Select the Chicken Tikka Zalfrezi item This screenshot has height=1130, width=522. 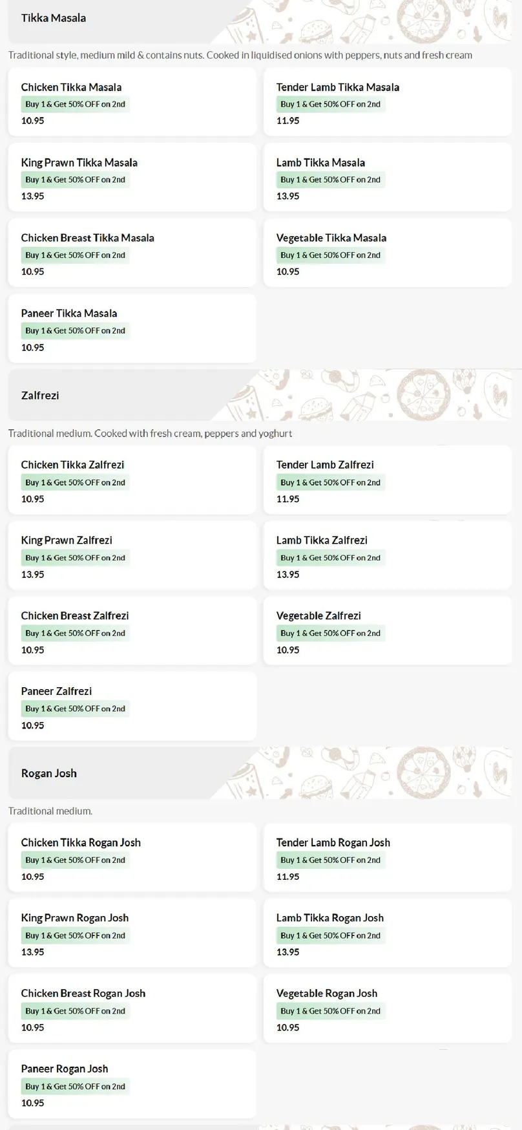pos(132,480)
